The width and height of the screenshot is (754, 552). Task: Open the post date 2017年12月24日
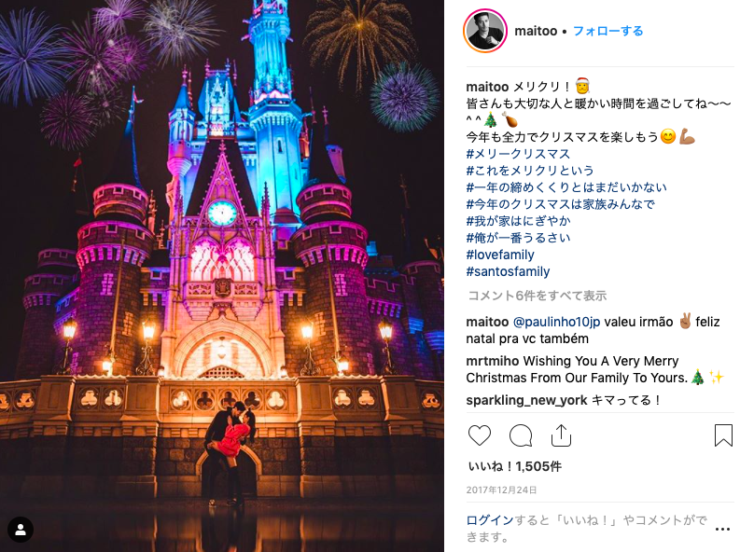[501, 490]
